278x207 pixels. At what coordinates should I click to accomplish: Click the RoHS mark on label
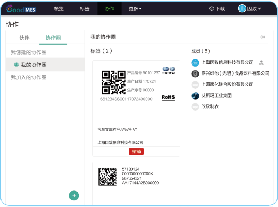pos(168,97)
